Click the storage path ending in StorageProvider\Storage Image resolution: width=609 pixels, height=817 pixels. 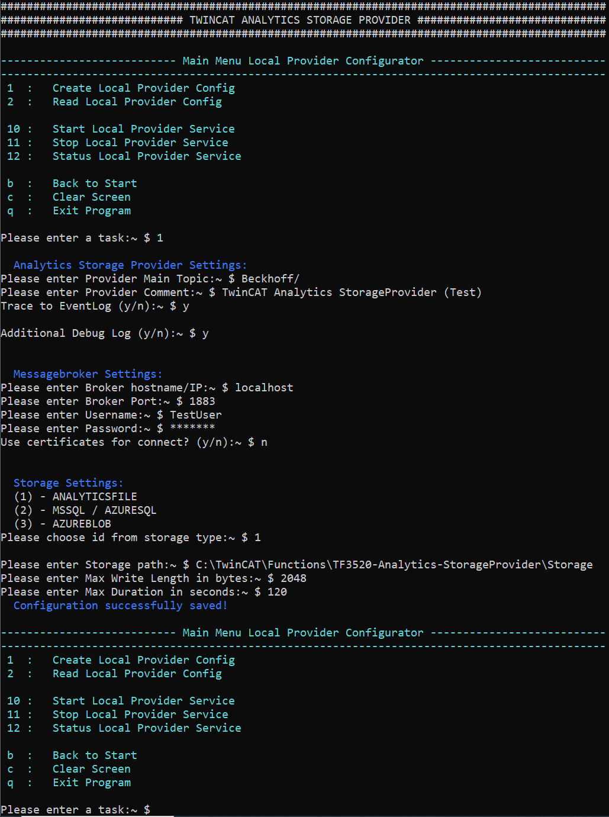(394, 565)
